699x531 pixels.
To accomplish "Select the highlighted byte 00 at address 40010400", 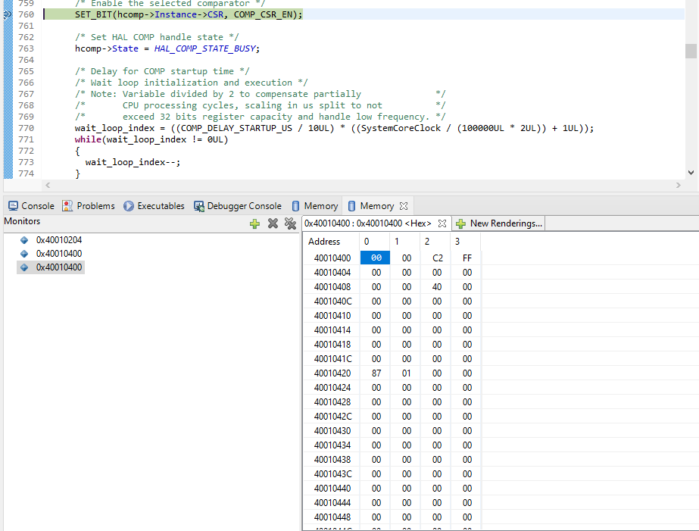I will click(376, 258).
